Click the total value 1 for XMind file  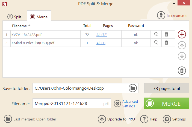click(x=87, y=43)
